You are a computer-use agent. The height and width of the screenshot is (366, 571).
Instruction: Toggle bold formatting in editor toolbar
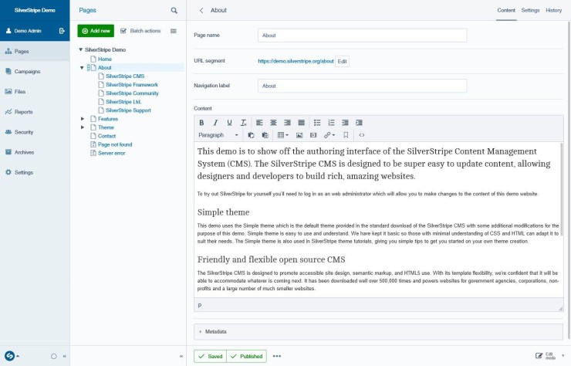tap(201, 123)
